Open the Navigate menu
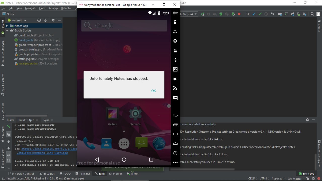 pos(31,8)
